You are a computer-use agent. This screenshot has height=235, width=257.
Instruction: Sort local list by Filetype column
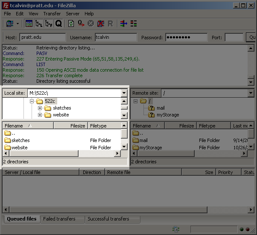pos(105,126)
